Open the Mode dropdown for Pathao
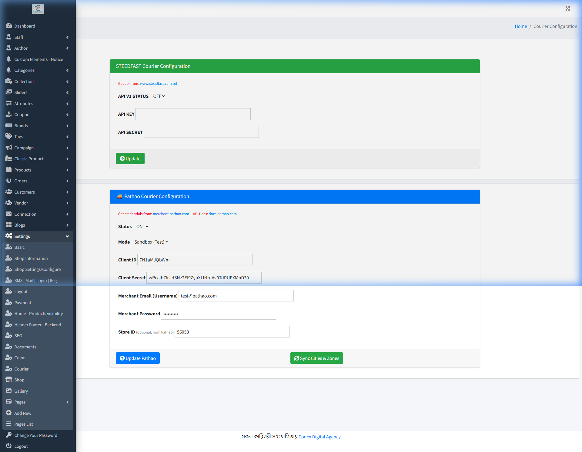 (x=151, y=242)
